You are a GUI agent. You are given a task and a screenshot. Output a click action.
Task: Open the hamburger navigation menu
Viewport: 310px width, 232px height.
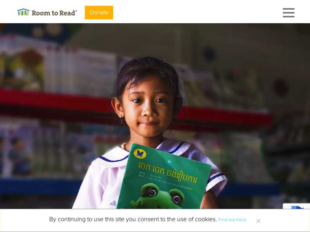(288, 13)
